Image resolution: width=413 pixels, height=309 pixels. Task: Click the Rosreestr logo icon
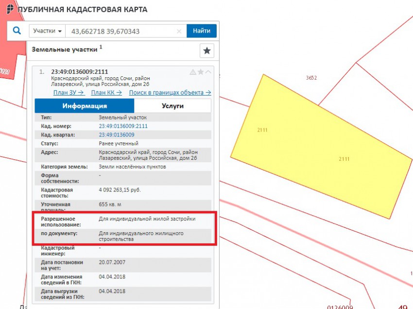[x=9, y=9]
